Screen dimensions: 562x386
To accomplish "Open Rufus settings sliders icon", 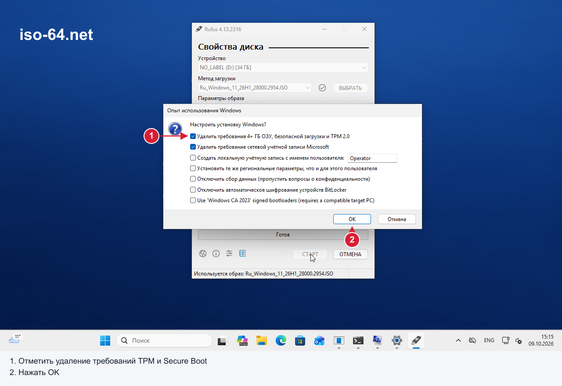I will coord(229,254).
